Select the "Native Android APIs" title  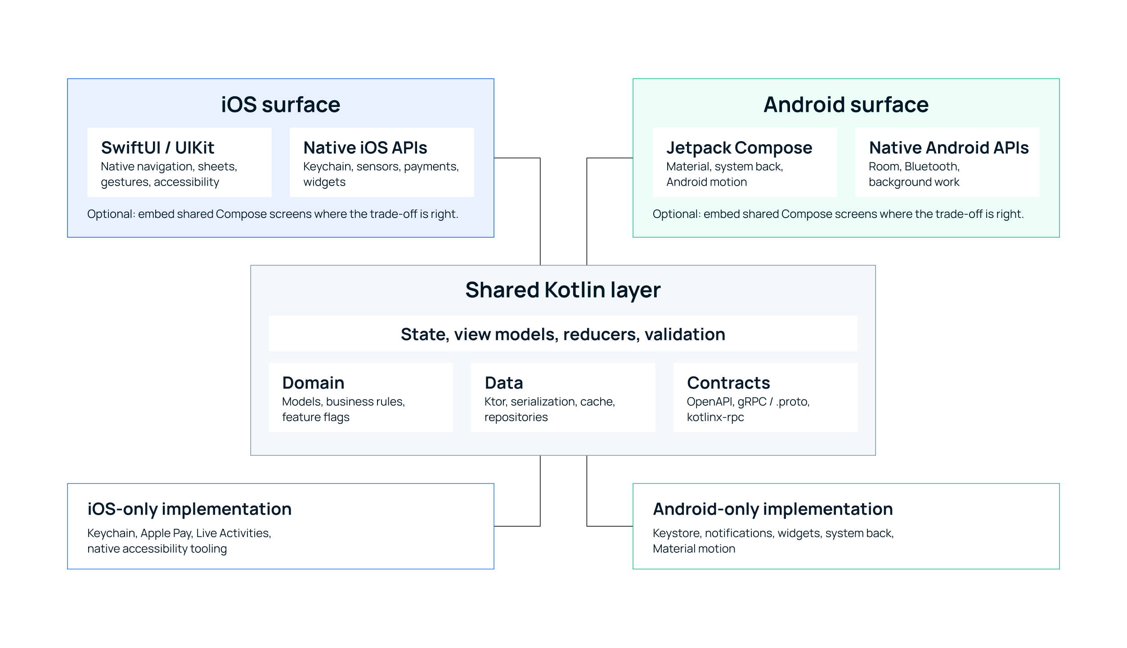(949, 147)
